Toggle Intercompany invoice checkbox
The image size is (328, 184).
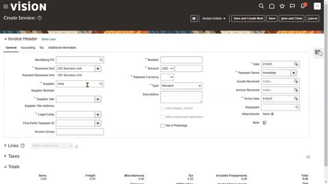point(162,108)
